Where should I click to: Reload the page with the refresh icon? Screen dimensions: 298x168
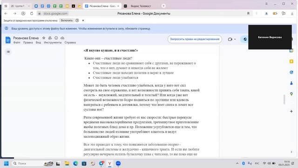tap(32, 14)
